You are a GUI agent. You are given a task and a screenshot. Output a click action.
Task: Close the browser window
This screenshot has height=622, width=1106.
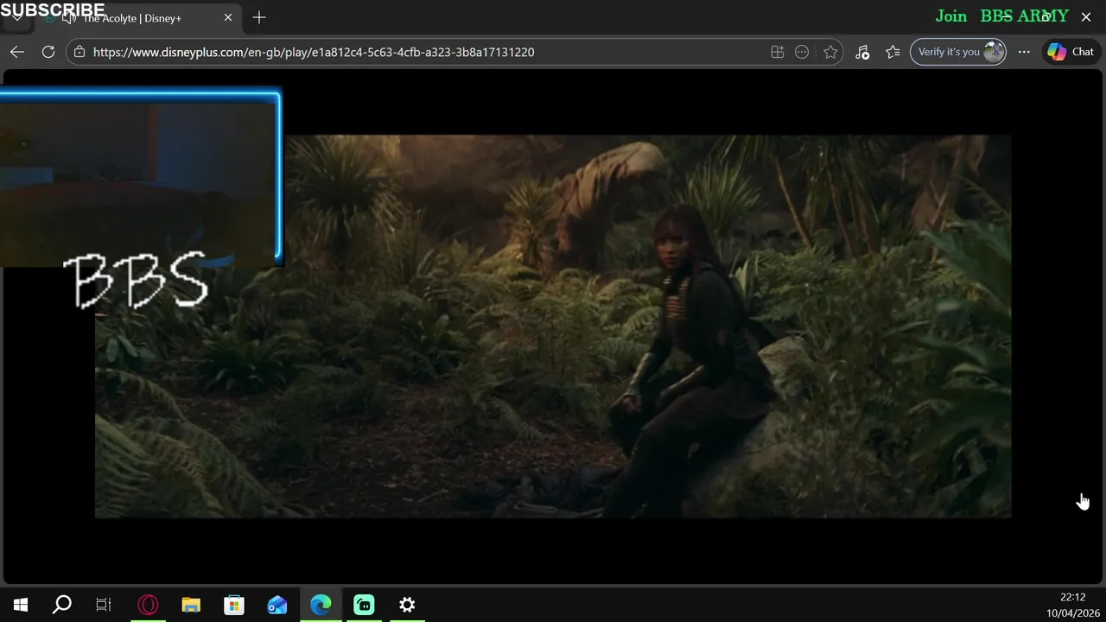pos(1086,16)
